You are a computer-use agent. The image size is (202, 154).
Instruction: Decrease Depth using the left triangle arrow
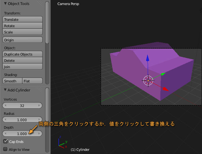(5, 133)
